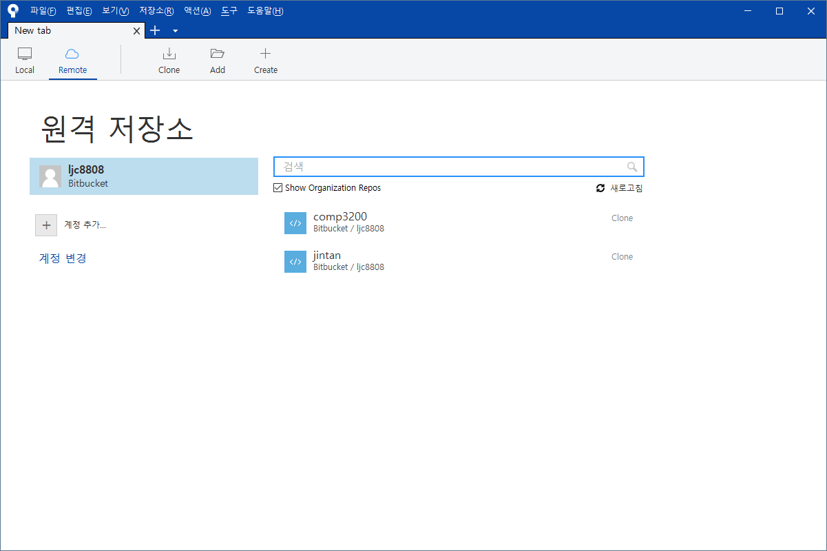The height and width of the screenshot is (551, 827).
Task: Click the jintan repository code icon
Action: [x=295, y=262]
